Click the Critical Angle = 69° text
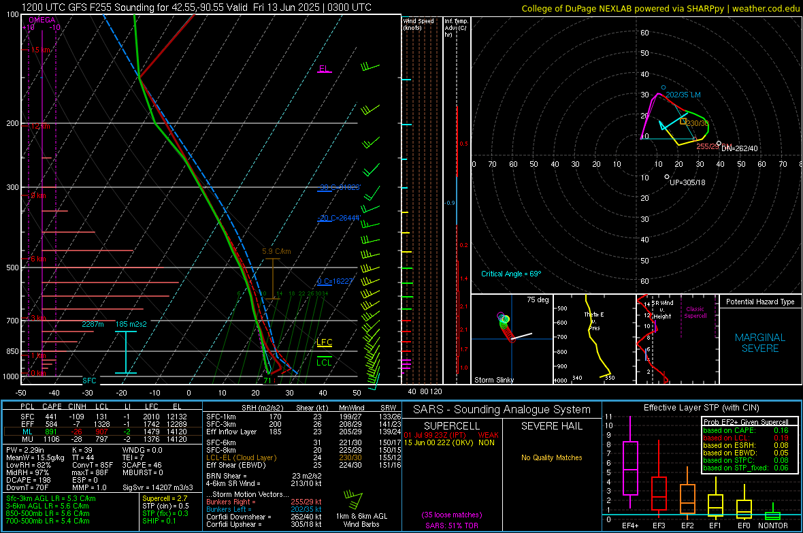Screen dimensions: 803x533 coord(510,274)
